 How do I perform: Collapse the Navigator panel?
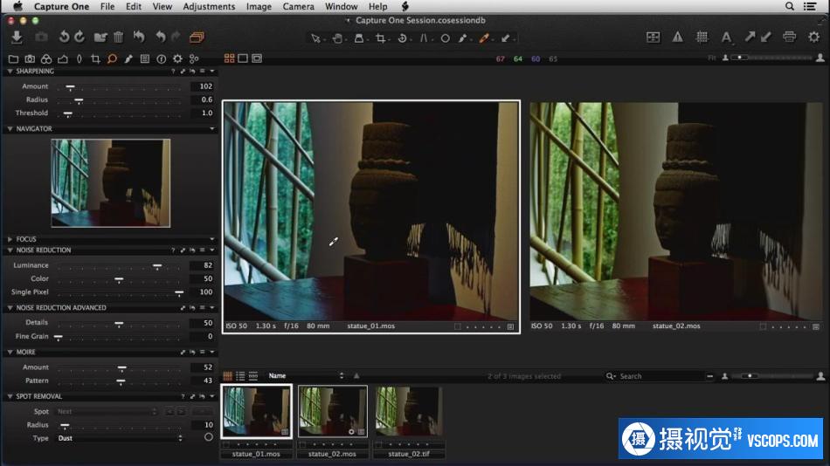pyautogui.click(x=10, y=128)
